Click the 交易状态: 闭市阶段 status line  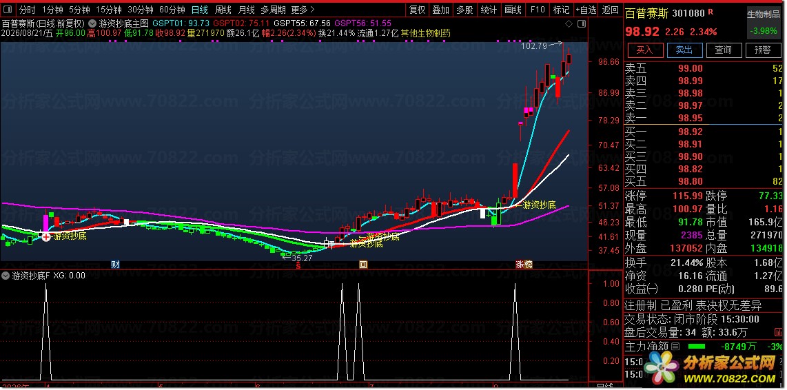coord(692,319)
